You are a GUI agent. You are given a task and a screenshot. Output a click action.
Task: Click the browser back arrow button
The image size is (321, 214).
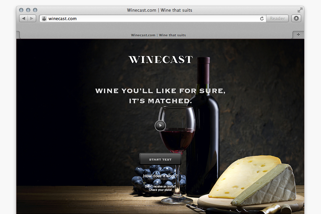click(24, 19)
